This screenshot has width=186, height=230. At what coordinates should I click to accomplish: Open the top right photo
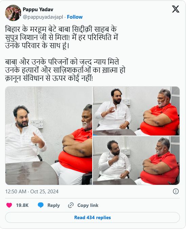pyautogui.click(x=136, y=111)
